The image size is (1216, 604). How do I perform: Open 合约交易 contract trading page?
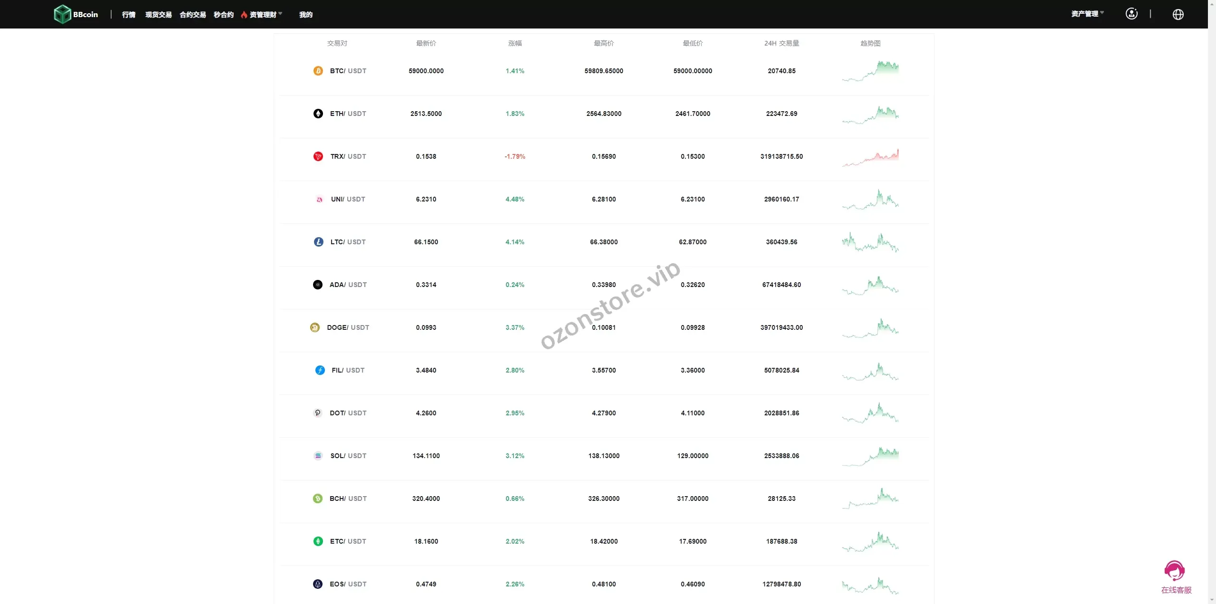[x=192, y=15]
